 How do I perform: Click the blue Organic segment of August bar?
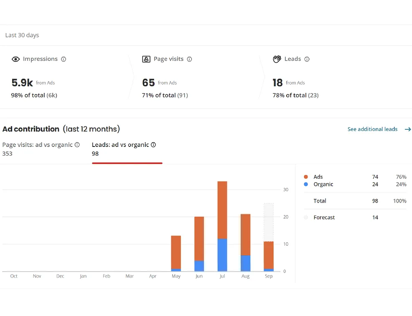pyautogui.click(x=246, y=263)
